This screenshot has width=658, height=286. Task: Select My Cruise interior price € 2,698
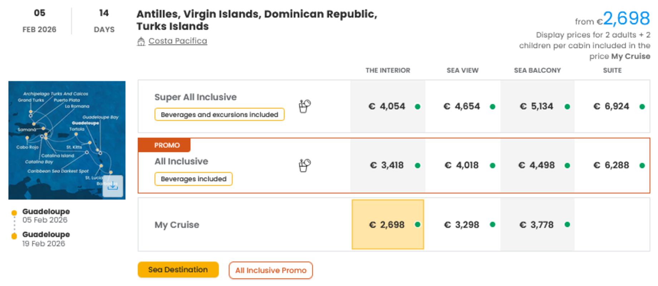click(387, 225)
